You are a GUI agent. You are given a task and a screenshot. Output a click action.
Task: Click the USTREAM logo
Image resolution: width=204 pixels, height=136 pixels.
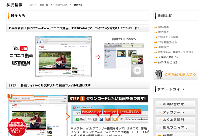(21, 64)
